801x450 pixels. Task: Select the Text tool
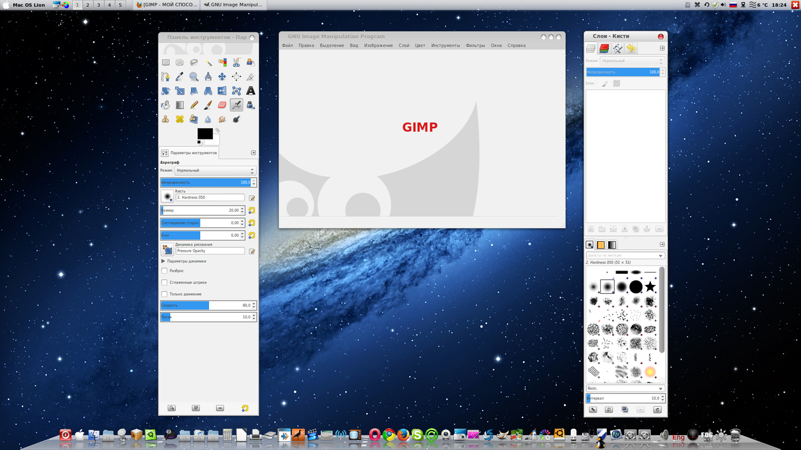250,91
